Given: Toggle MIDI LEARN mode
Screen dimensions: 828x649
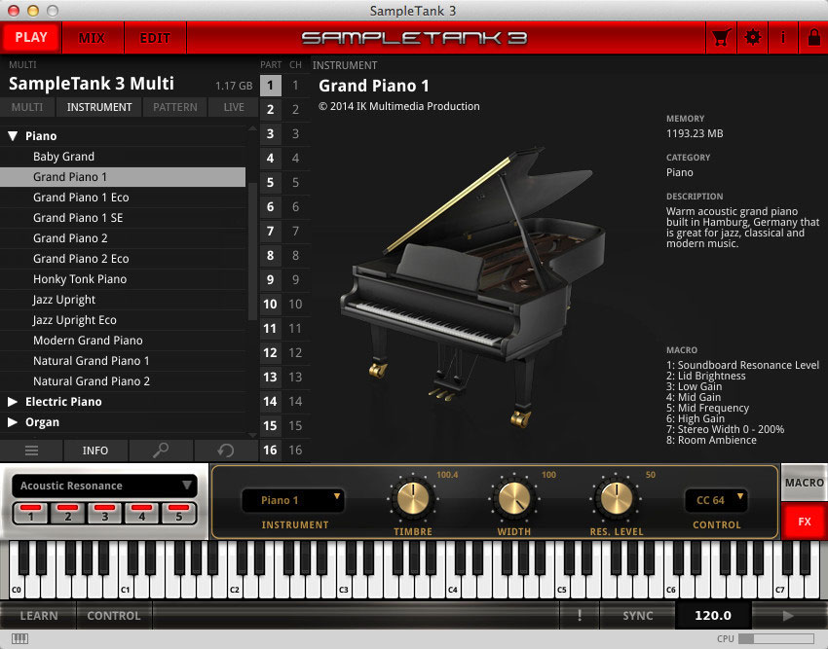Looking at the screenshot, I should [x=39, y=615].
